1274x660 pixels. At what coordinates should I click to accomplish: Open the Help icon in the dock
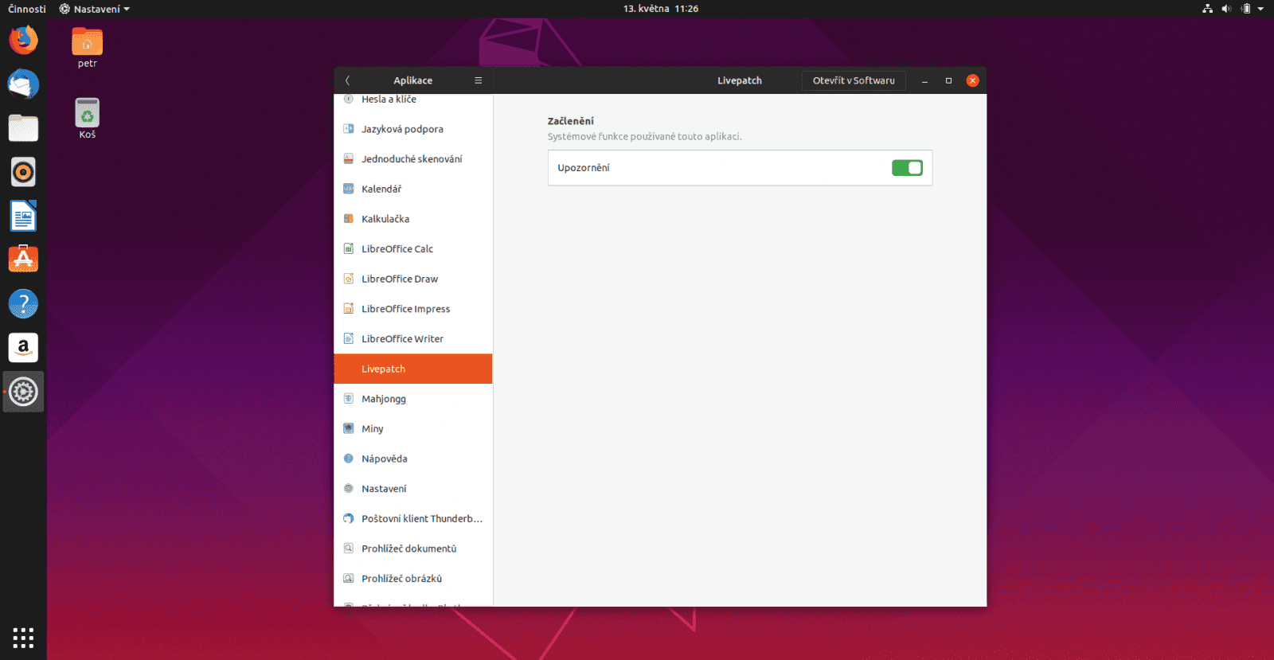[x=23, y=303]
